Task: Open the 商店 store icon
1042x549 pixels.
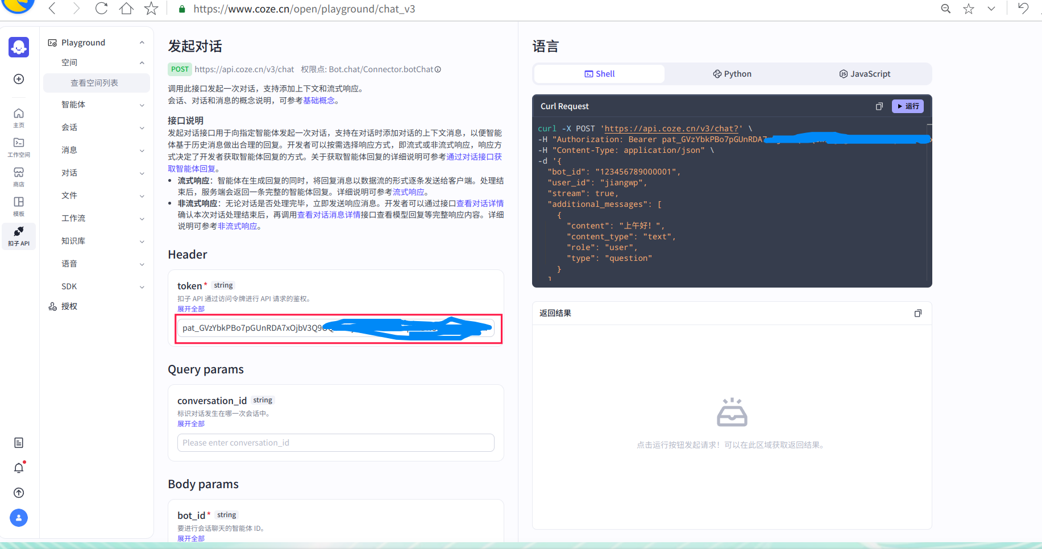Action: (x=19, y=177)
